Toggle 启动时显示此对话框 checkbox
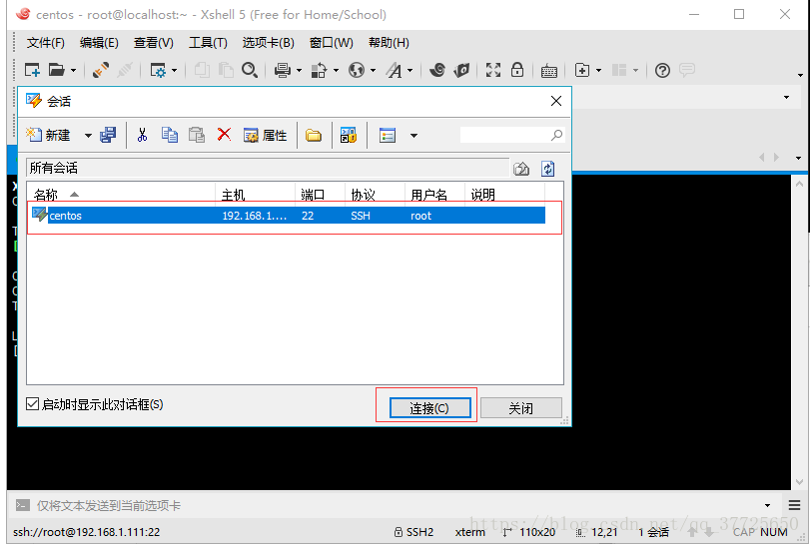 (32, 403)
